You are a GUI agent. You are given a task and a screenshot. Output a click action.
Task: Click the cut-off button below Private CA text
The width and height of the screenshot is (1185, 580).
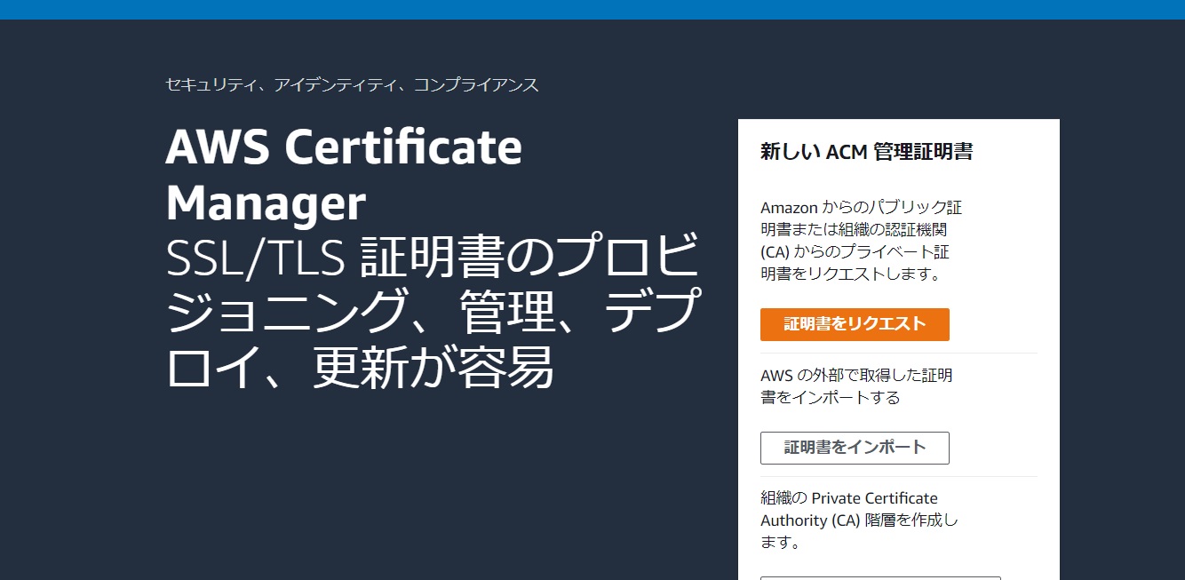pyautogui.click(x=880, y=578)
